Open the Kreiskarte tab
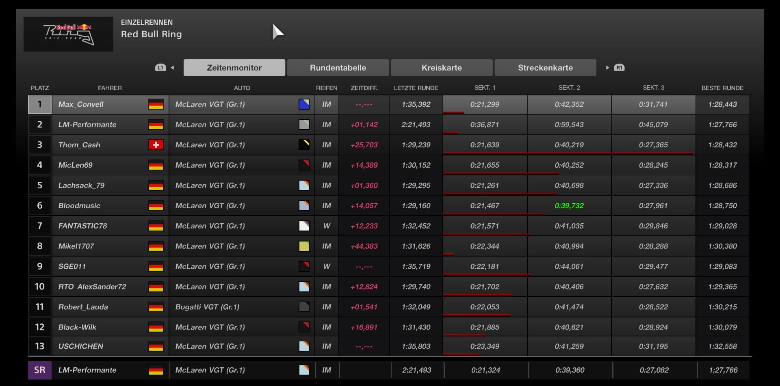 click(442, 68)
